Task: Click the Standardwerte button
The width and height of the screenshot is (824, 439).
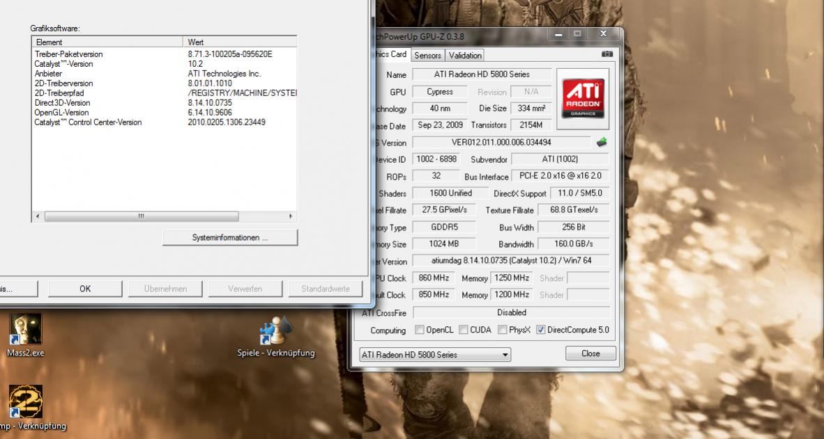Action: 326,289
